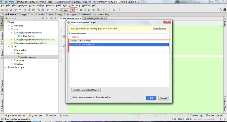Open the AVD Manager icon

(99, 10)
